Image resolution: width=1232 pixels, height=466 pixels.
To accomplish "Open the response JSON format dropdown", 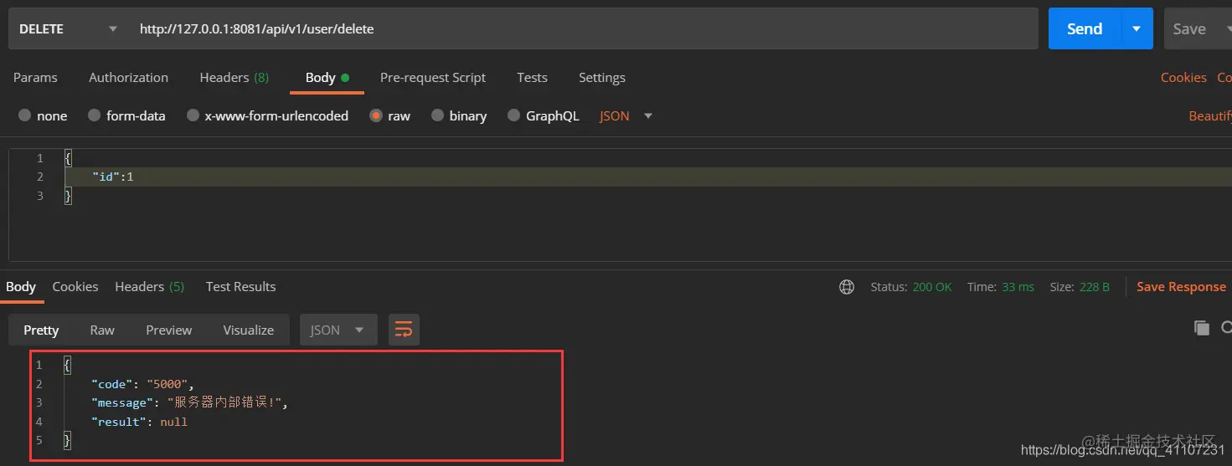I will [x=338, y=330].
